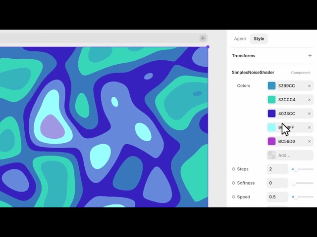Screen dimensions: 317x237
Task: Click the Transforms section heading
Action: 244,56
